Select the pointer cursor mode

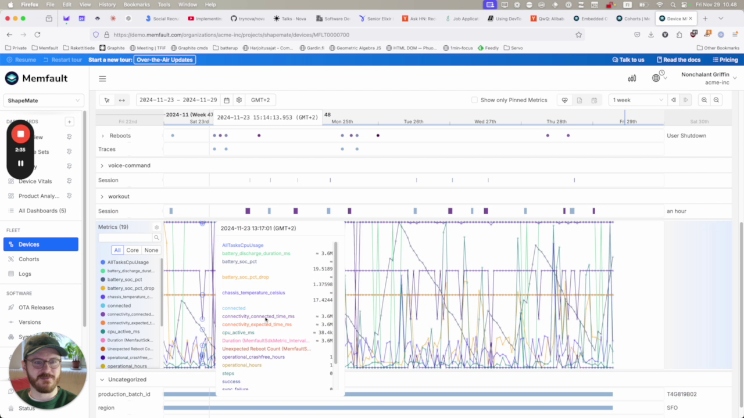tap(107, 100)
